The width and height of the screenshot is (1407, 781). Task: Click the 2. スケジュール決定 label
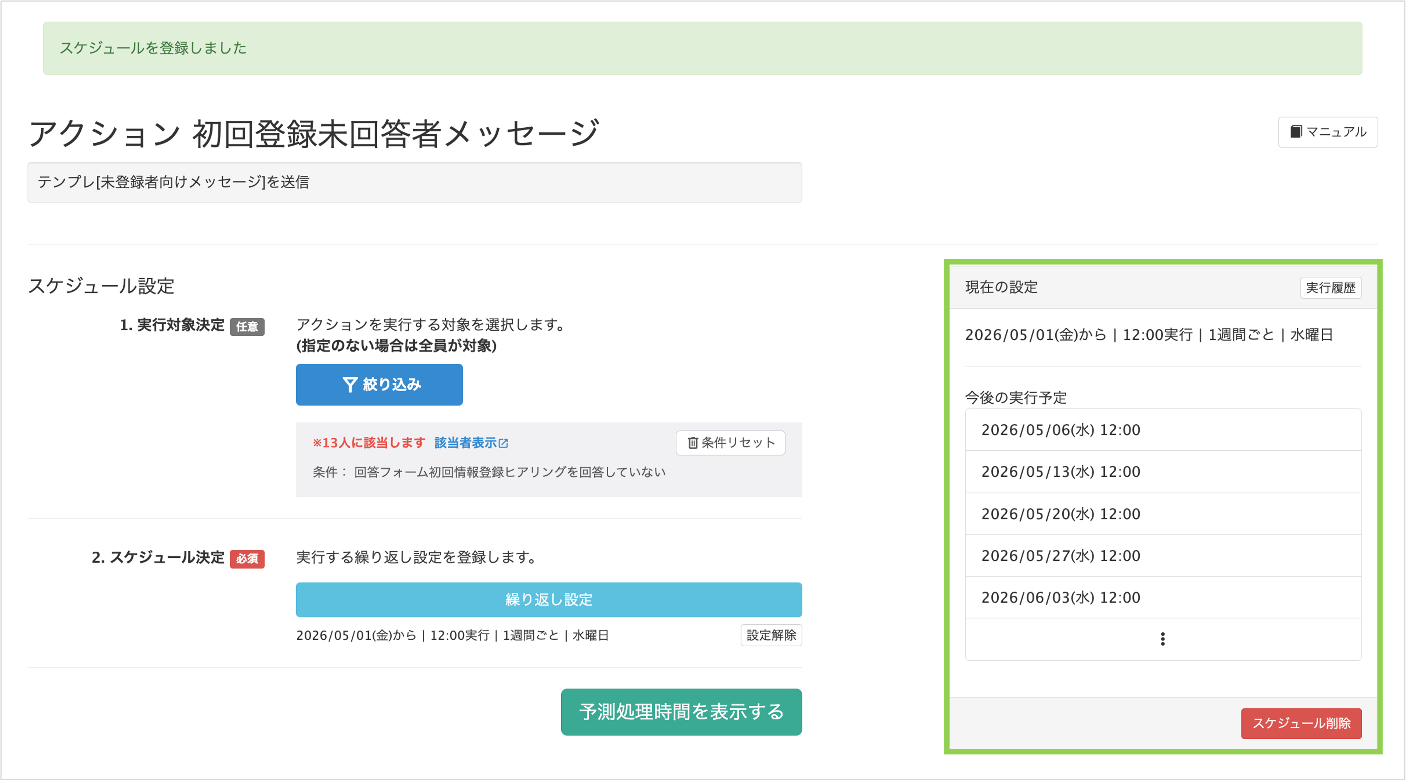(158, 557)
